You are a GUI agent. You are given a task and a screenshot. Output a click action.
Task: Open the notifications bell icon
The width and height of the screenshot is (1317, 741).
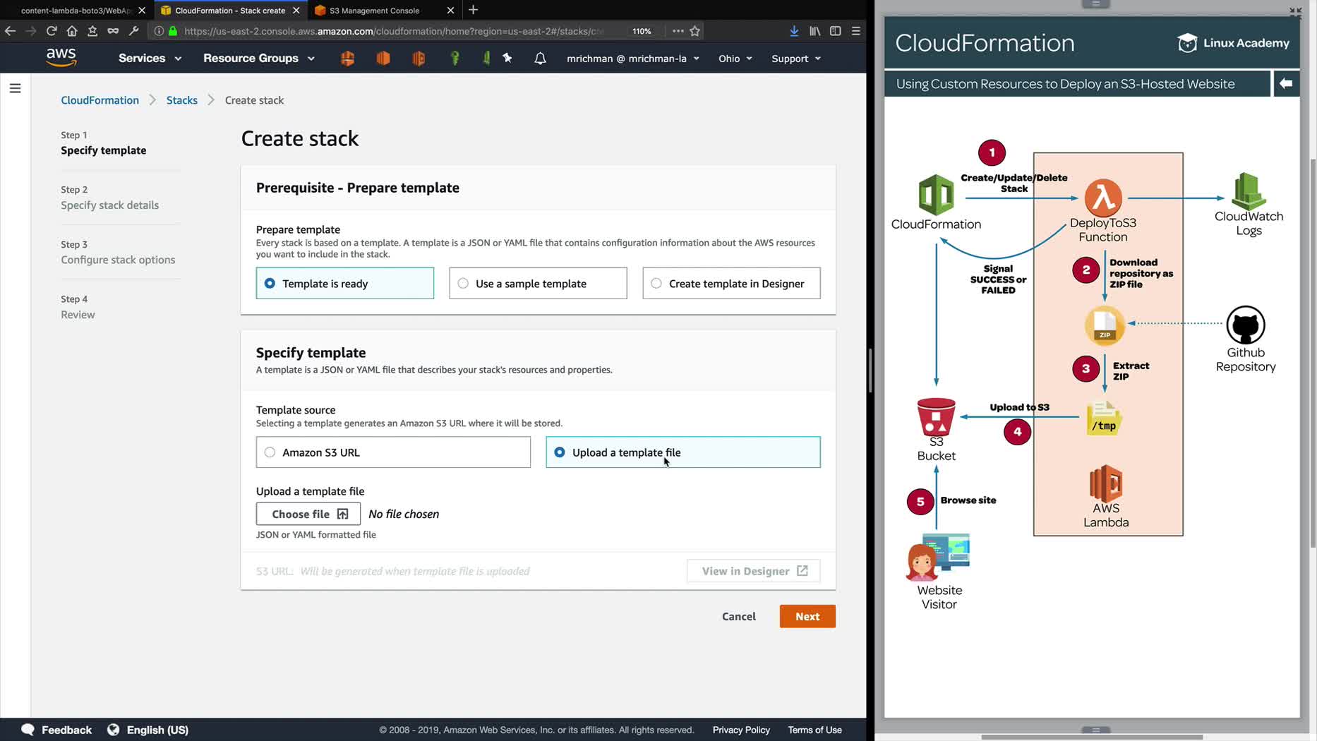click(540, 59)
